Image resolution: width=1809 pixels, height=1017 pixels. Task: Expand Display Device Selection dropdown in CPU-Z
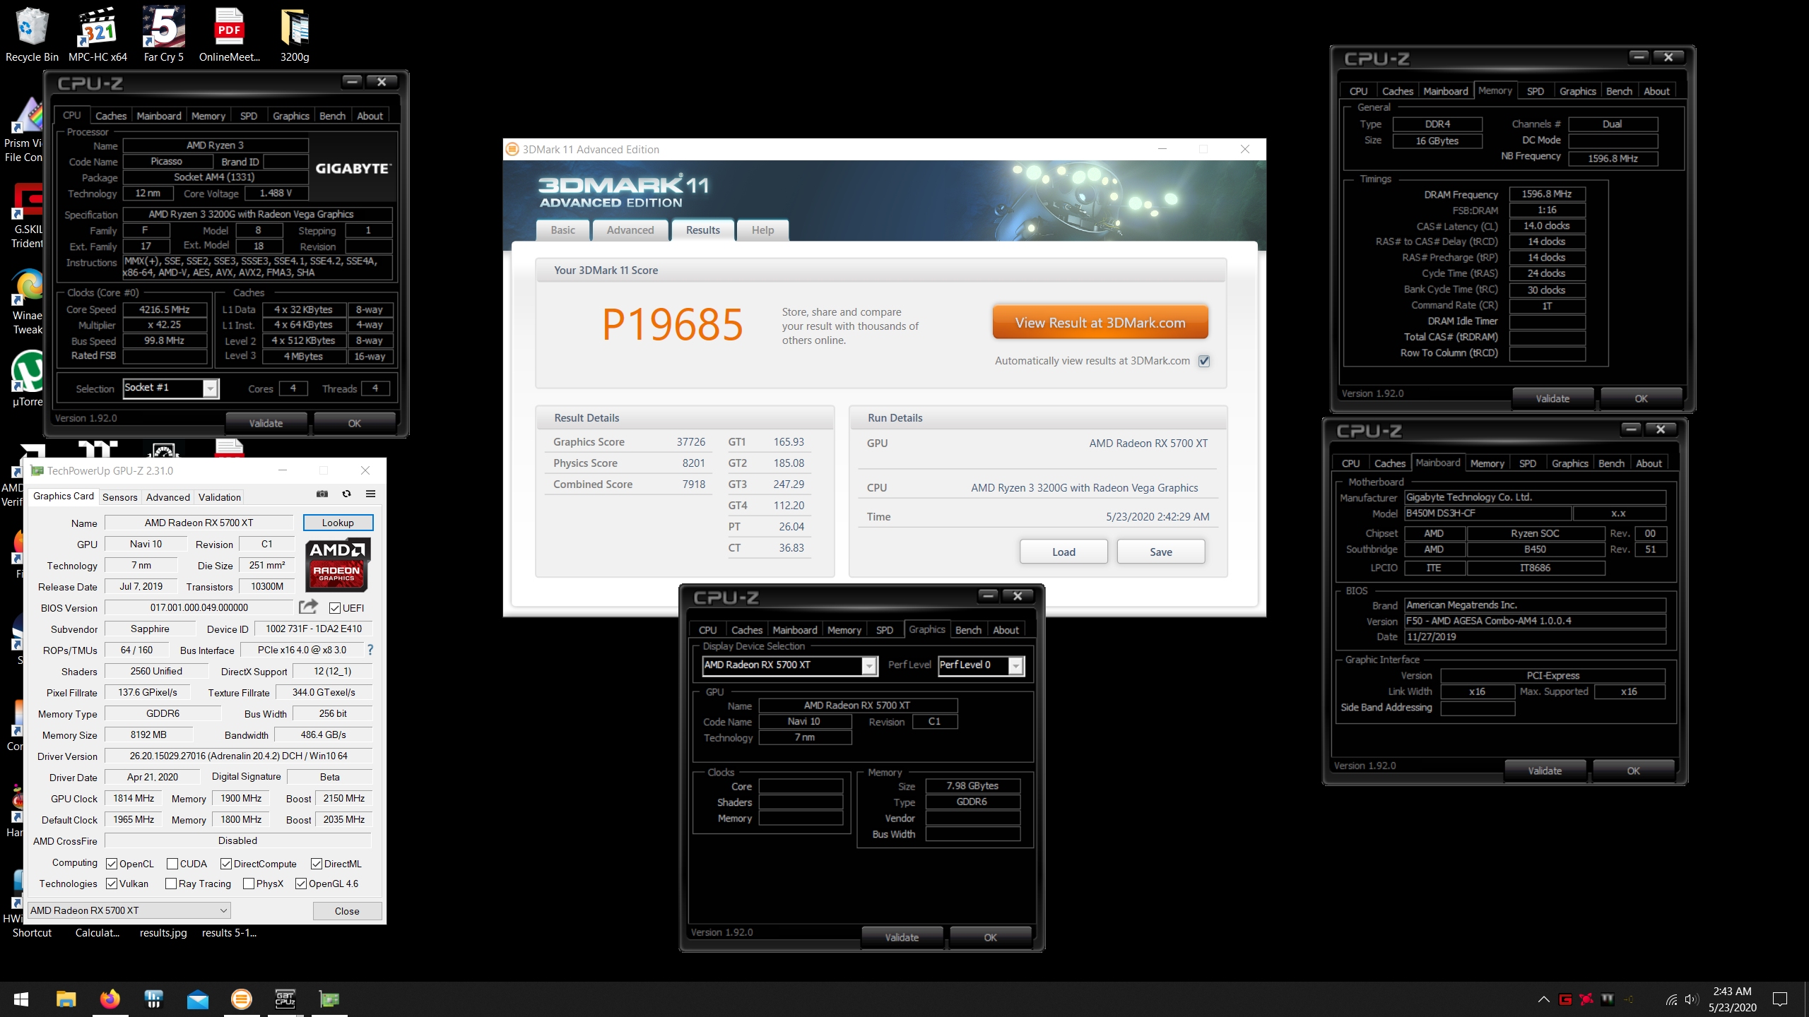pyautogui.click(x=869, y=665)
